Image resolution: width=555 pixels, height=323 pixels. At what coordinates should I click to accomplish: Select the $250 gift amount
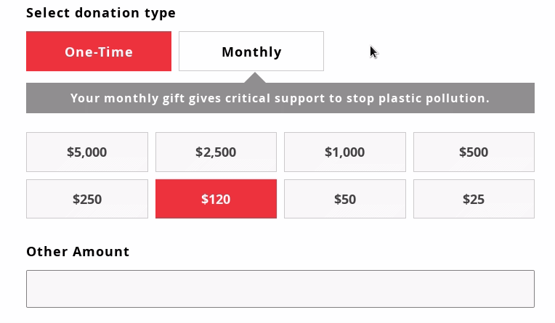(x=87, y=199)
